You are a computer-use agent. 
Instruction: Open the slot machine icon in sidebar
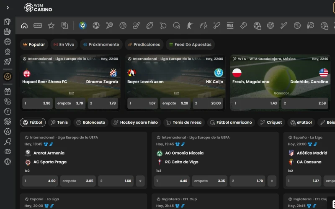tap(8, 32)
